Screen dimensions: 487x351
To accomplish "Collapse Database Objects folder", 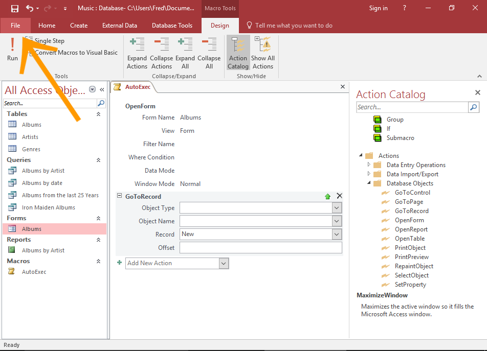I will click(369, 183).
